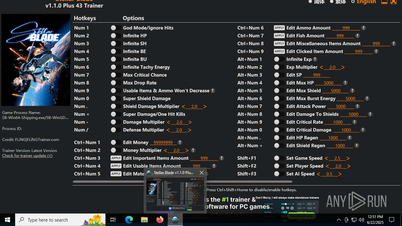This screenshot has height=226, width=402.
Task: Increase Damage Multiplier with right arrow
Action: coord(190,122)
